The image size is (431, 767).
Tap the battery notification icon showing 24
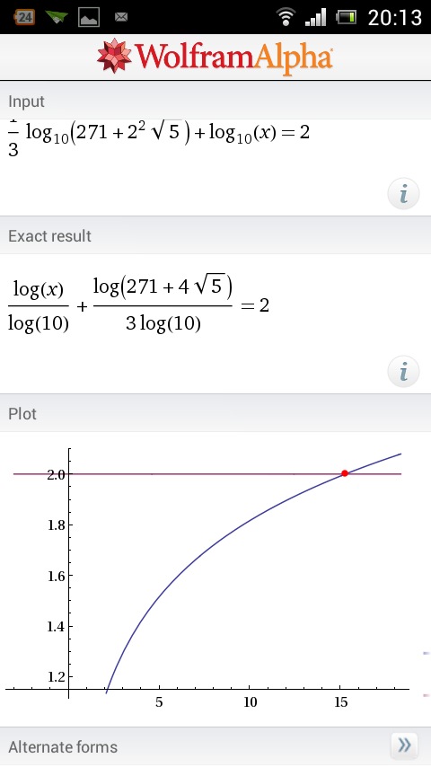(x=24, y=18)
